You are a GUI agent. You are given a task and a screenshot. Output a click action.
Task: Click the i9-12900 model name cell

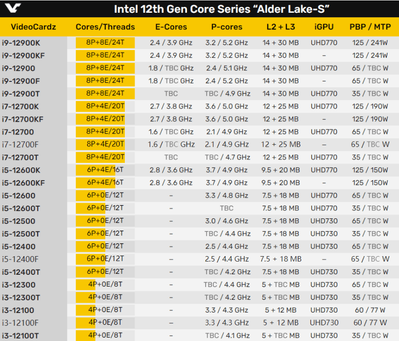point(18,68)
